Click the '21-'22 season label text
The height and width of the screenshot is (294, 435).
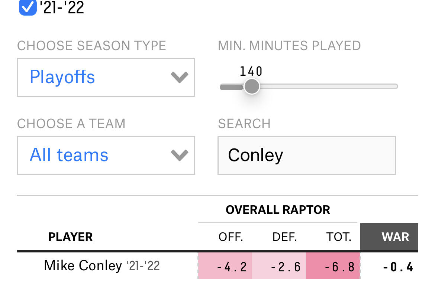pyautogui.click(x=62, y=7)
